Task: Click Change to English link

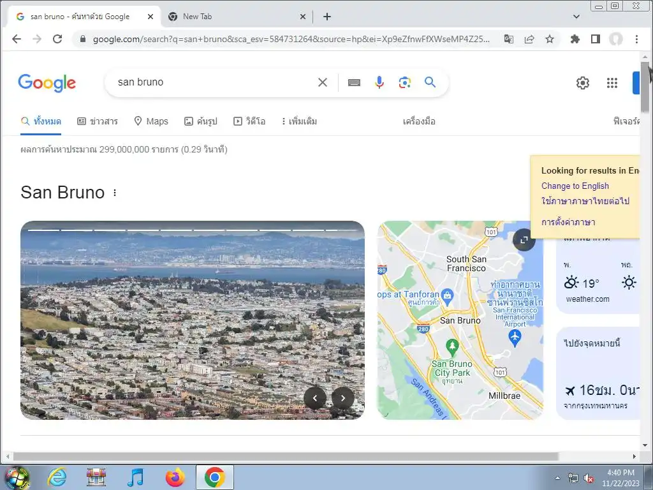Action: click(575, 186)
